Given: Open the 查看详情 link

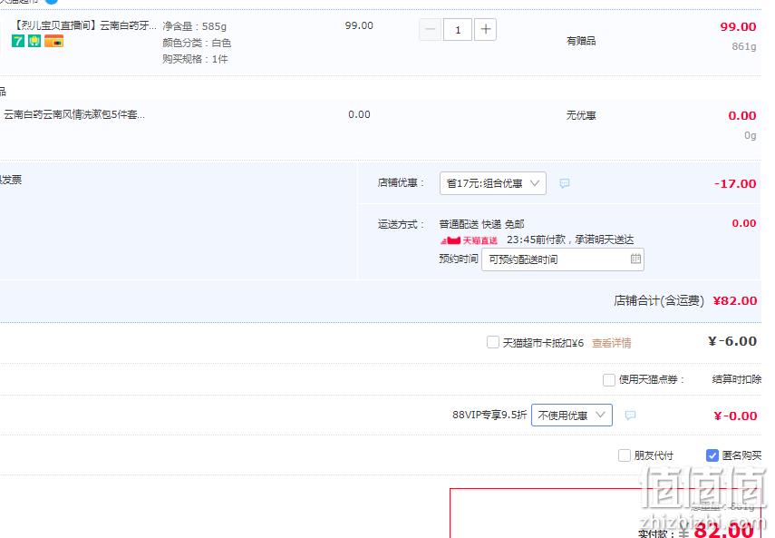Looking at the screenshot, I should coord(612,343).
